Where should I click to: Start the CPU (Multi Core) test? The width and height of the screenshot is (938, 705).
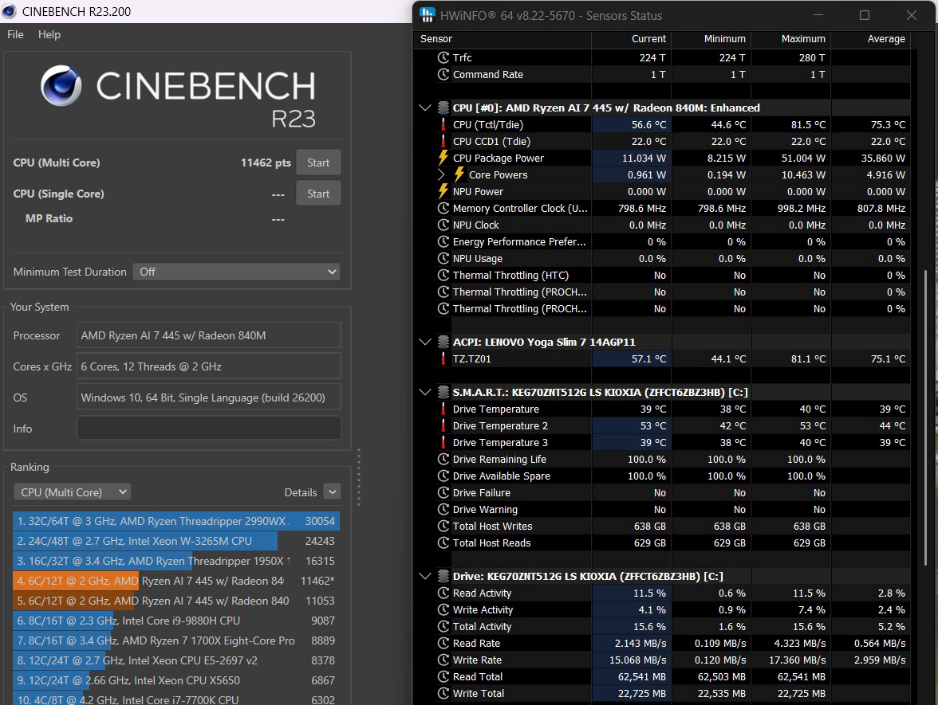(318, 163)
